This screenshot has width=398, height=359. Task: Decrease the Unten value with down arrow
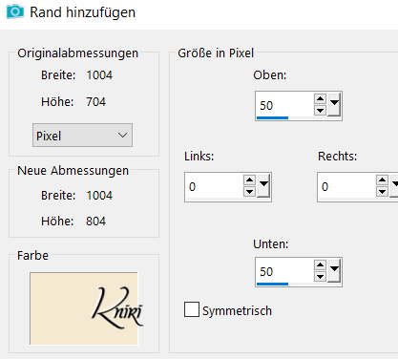point(320,277)
